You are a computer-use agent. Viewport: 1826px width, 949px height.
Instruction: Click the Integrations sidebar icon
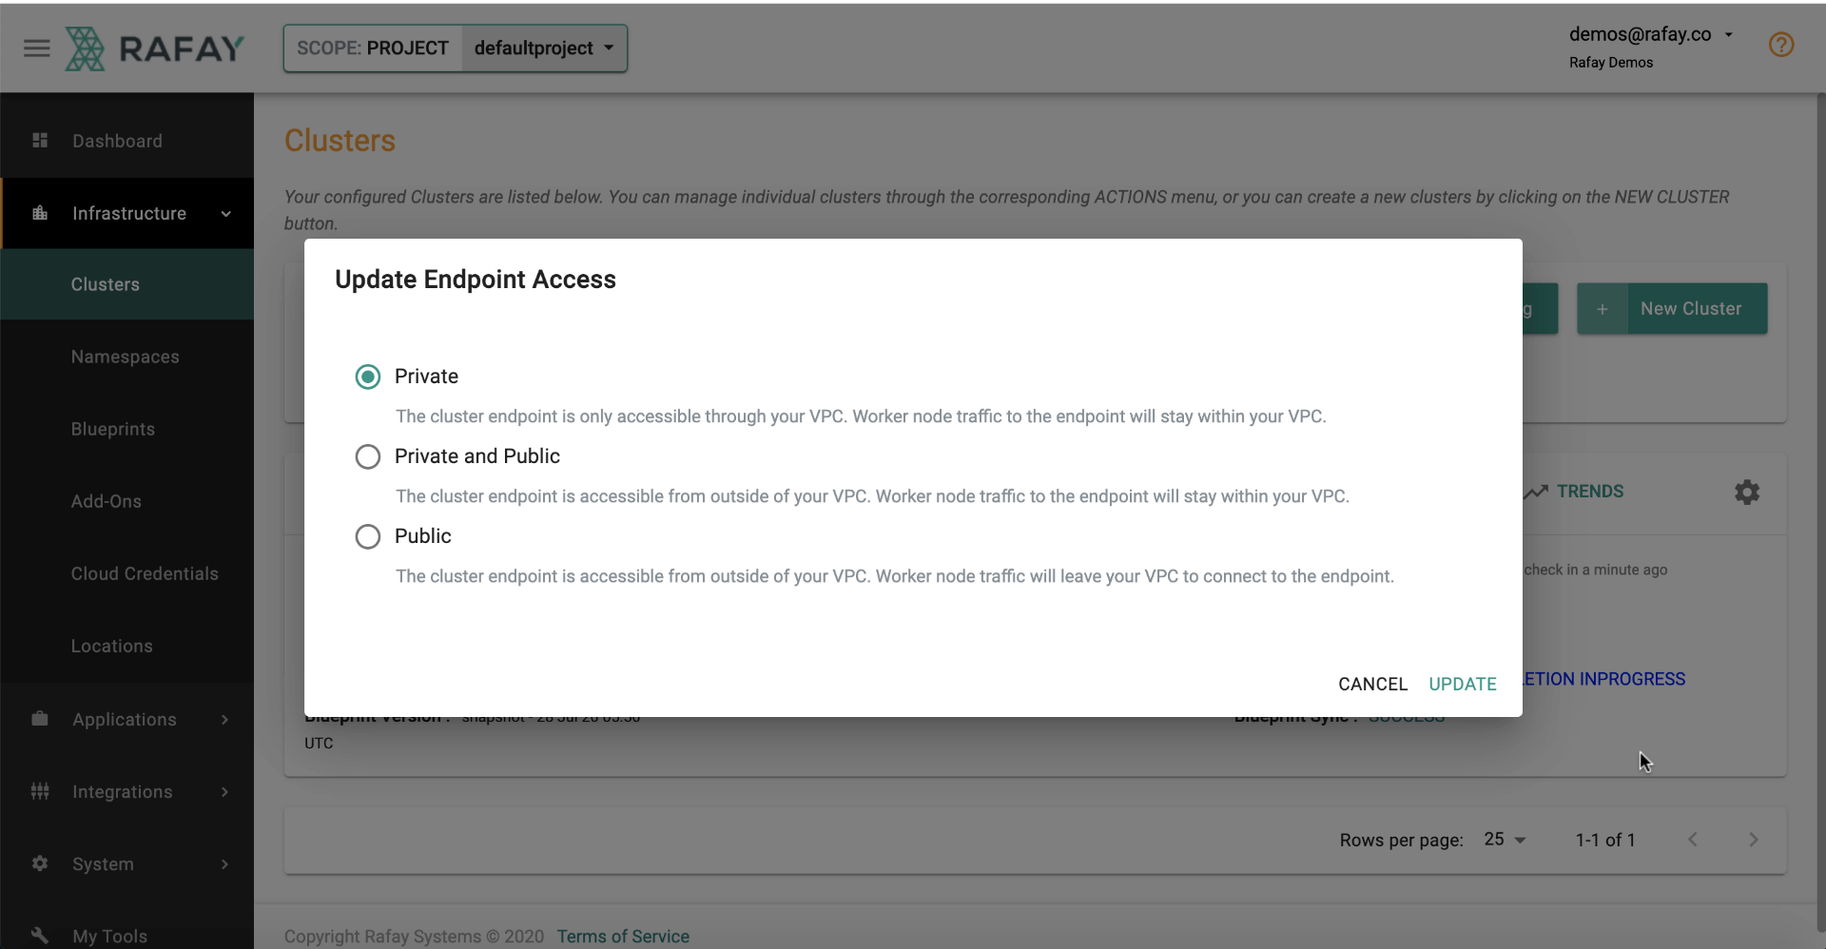(40, 791)
